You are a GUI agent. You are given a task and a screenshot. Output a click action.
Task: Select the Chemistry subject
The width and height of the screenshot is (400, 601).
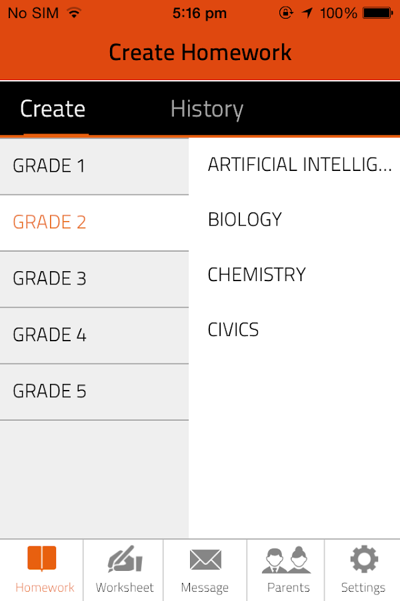pyautogui.click(x=257, y=274)
